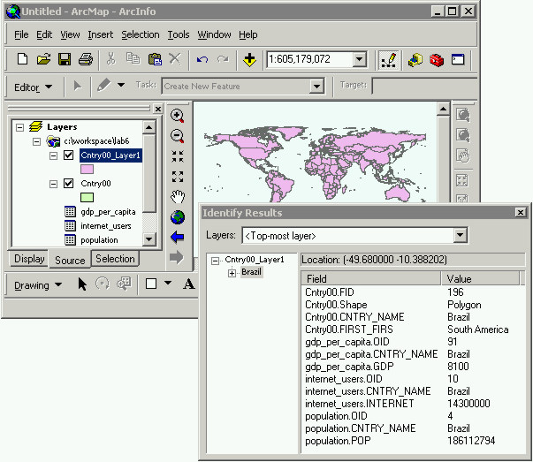Click the Print toolbar icon

point(86,59)
